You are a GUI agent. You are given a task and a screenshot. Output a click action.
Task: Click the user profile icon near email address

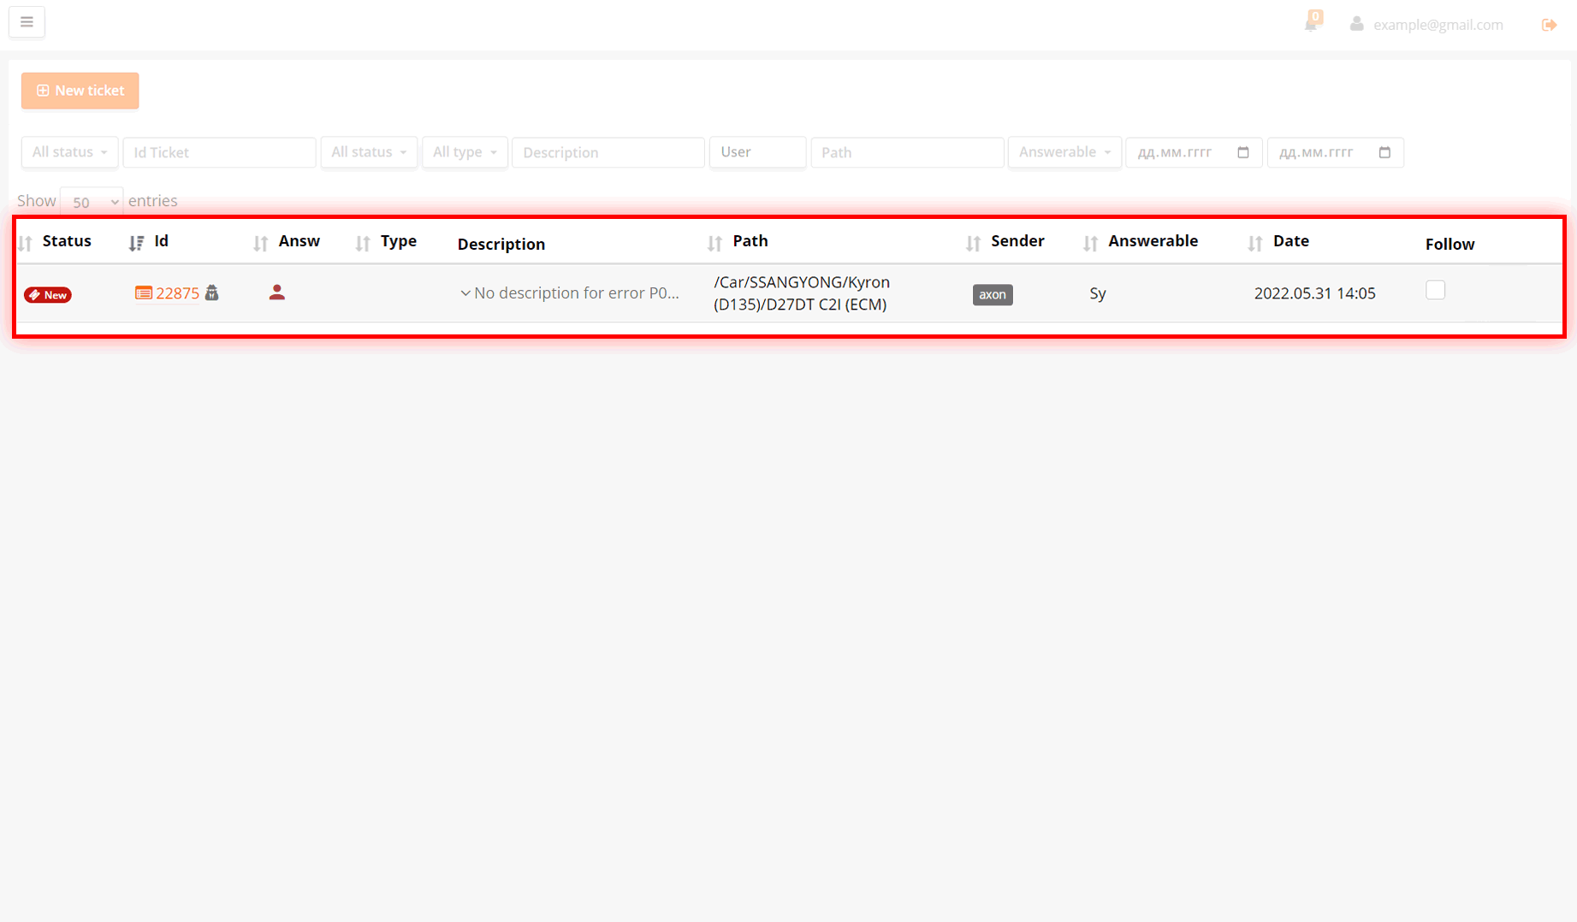pyautogui.click(x=1357, y=24)
